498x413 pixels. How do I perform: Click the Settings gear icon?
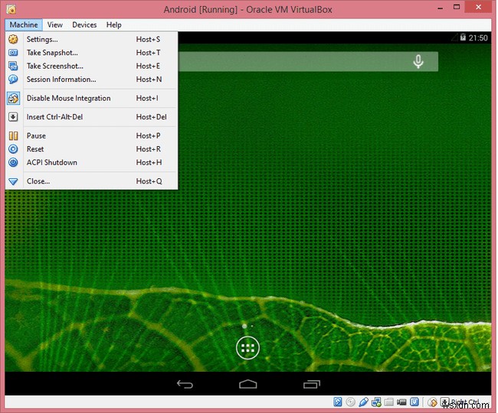13,39
